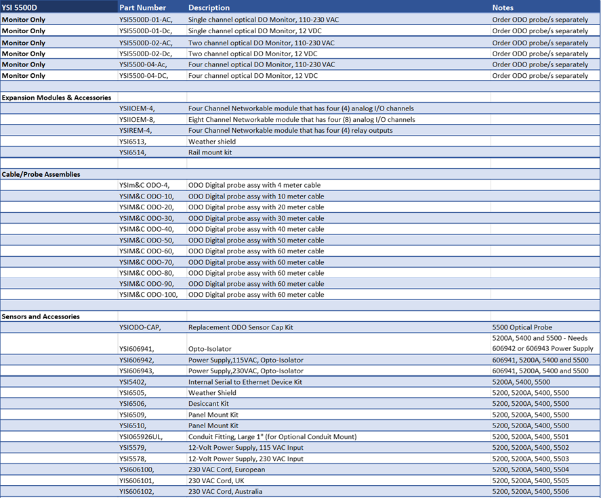
Task: Click "ODO Digital probe assy with 40 meter cable"
Action: click(x=256, y=229)
